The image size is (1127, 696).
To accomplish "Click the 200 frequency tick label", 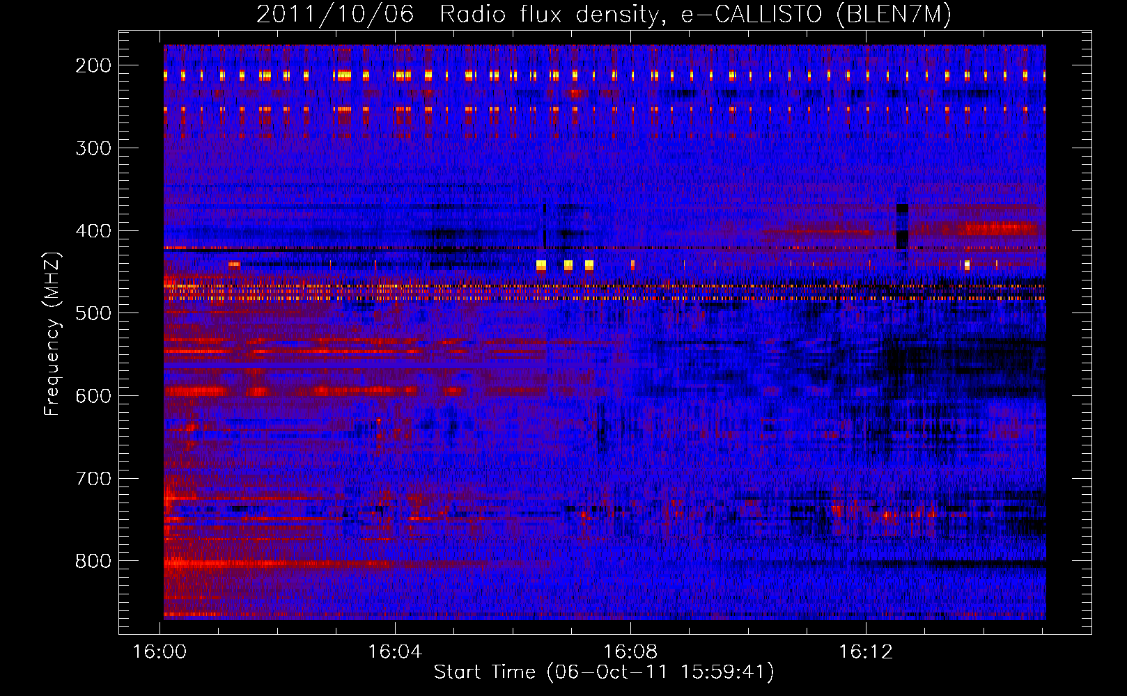I will pyautogui.click(x=93, y=65).
